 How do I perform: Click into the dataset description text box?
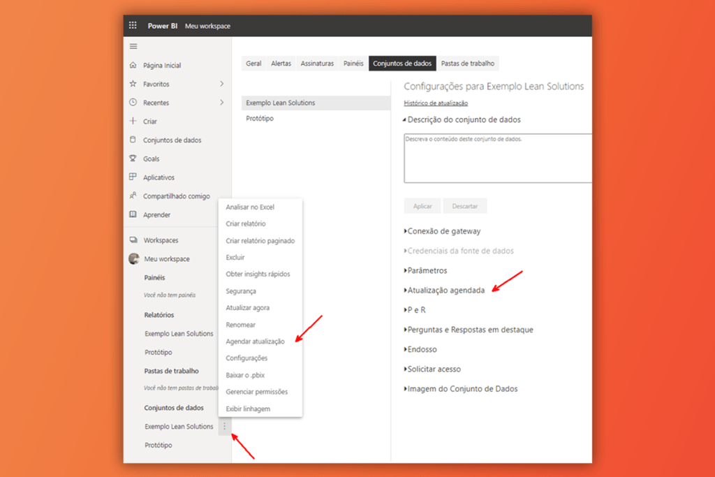point(497,159)
